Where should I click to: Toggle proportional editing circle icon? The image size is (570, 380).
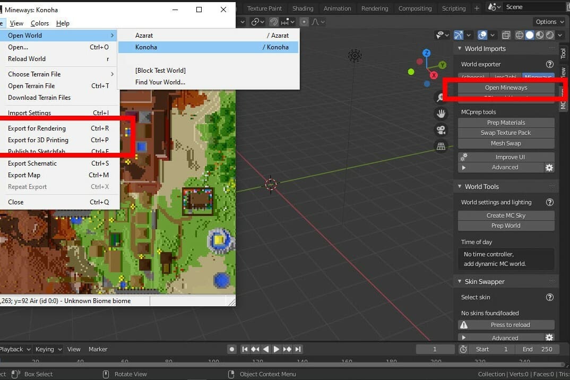pos(304,22)
